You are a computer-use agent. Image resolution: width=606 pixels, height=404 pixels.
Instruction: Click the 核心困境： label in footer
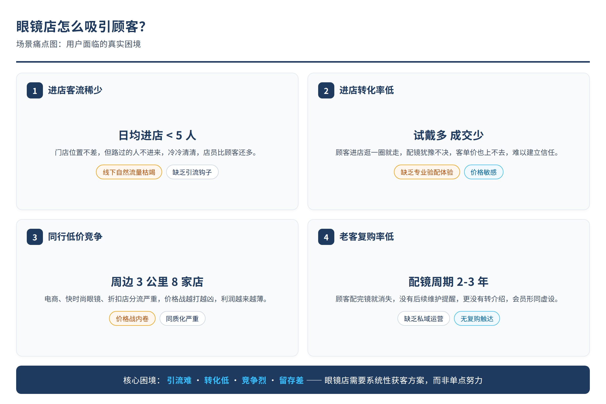pyautogui.click(x=142, y=380)
